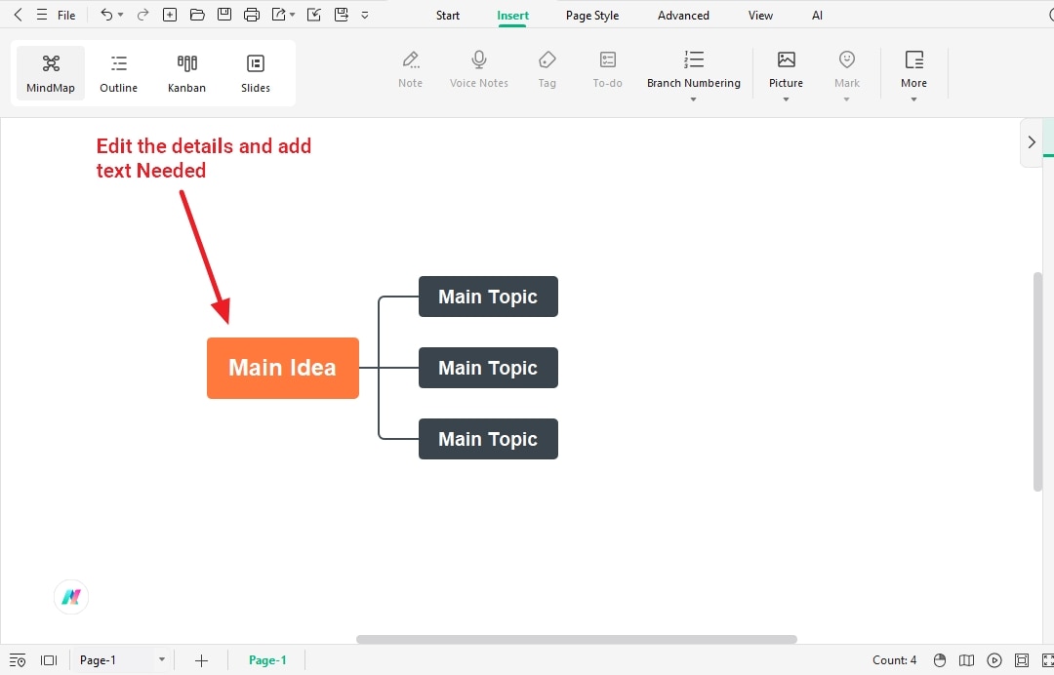Click the horizontal scrollbar
Image resolution: width=1054 pixels, height=675 pixels.
point(576,640)
